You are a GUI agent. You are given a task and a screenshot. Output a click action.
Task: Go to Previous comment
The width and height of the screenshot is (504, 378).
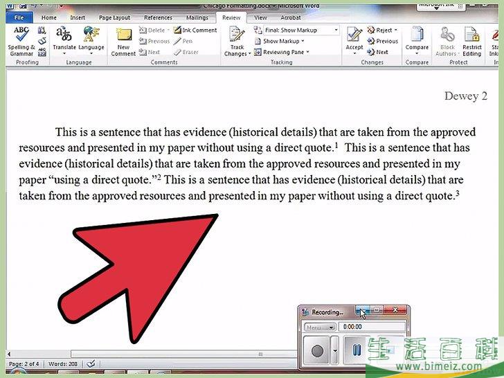point(154,41)
